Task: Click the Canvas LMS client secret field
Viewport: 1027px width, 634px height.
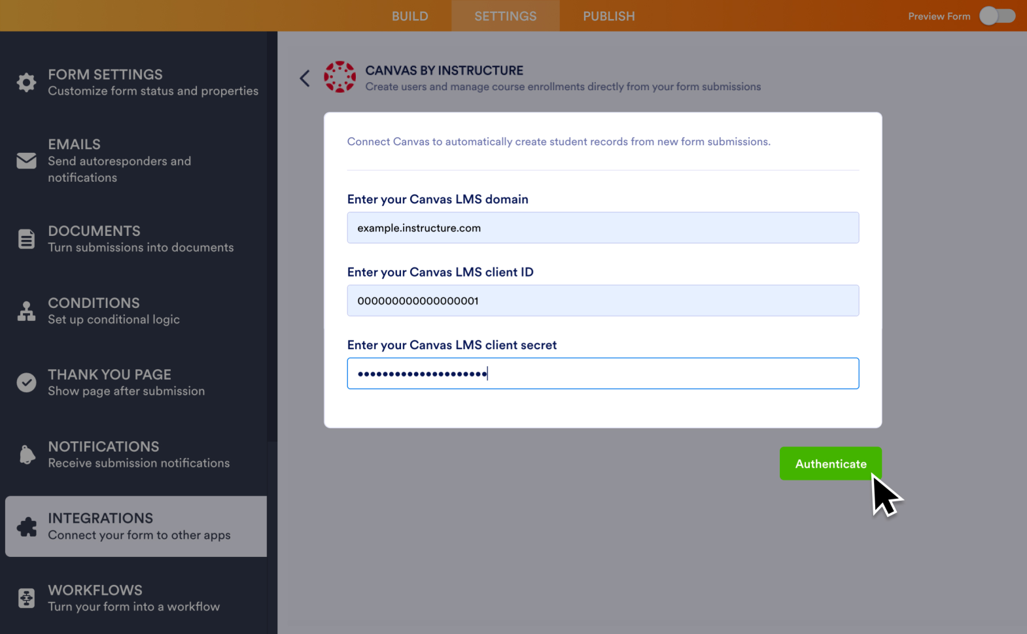Action: pyautogui.click(x=603, y=373)
